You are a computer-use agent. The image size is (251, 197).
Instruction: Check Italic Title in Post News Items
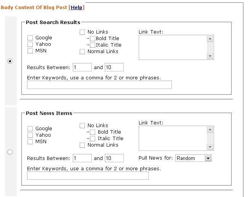[93, 139]
